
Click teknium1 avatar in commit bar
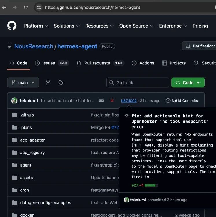(x=14, y=101)
